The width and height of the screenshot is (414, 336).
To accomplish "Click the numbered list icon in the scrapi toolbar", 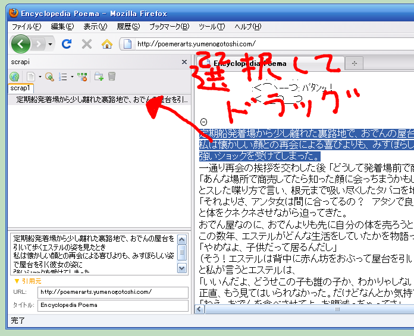I will 63,77.
